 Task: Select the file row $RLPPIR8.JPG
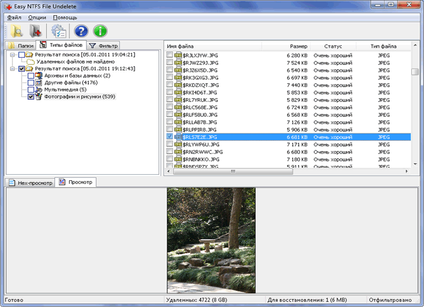288,129
